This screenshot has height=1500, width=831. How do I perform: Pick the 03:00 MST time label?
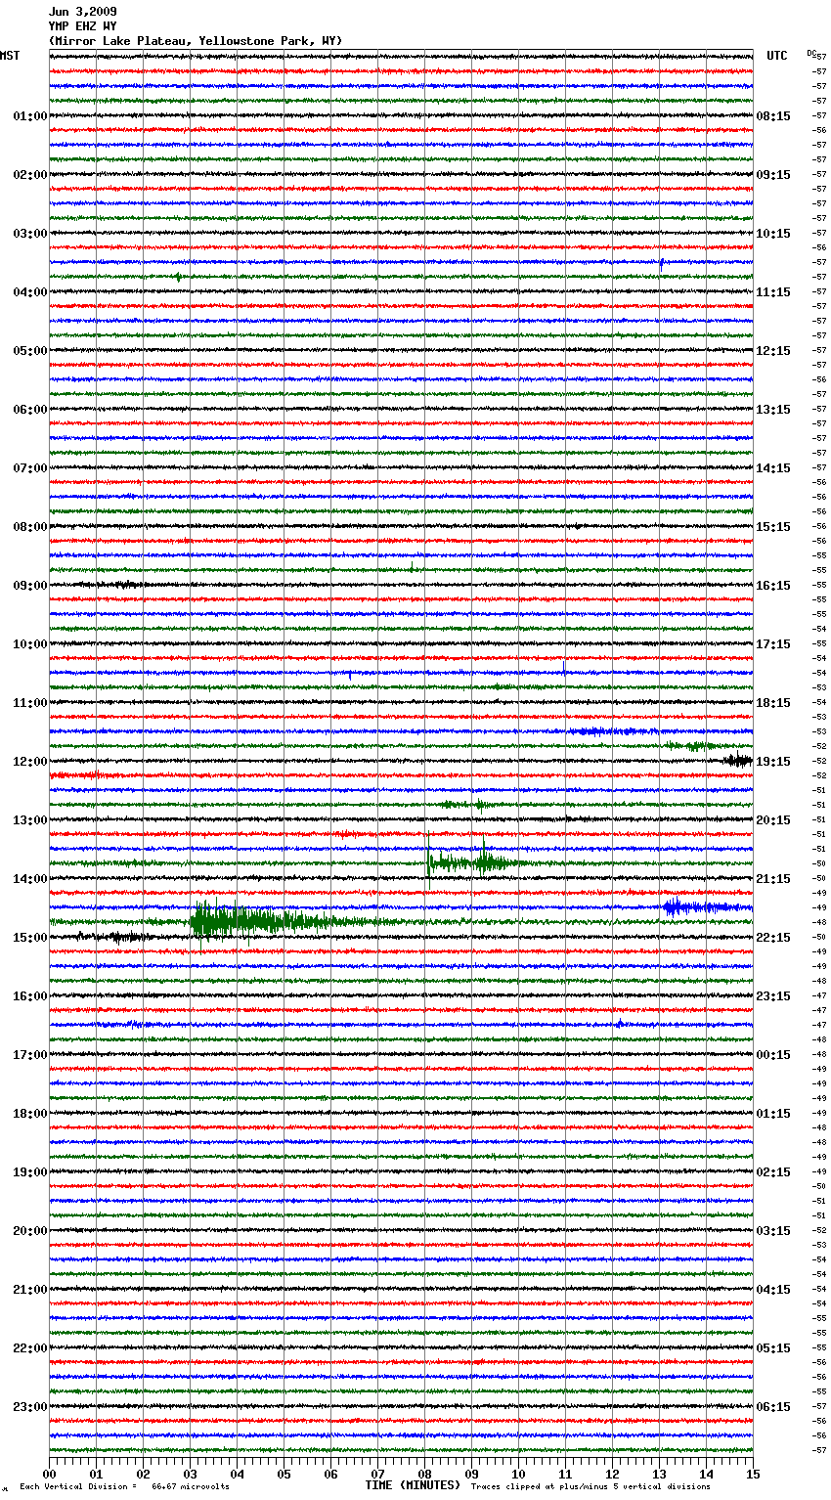pos(30,234)
